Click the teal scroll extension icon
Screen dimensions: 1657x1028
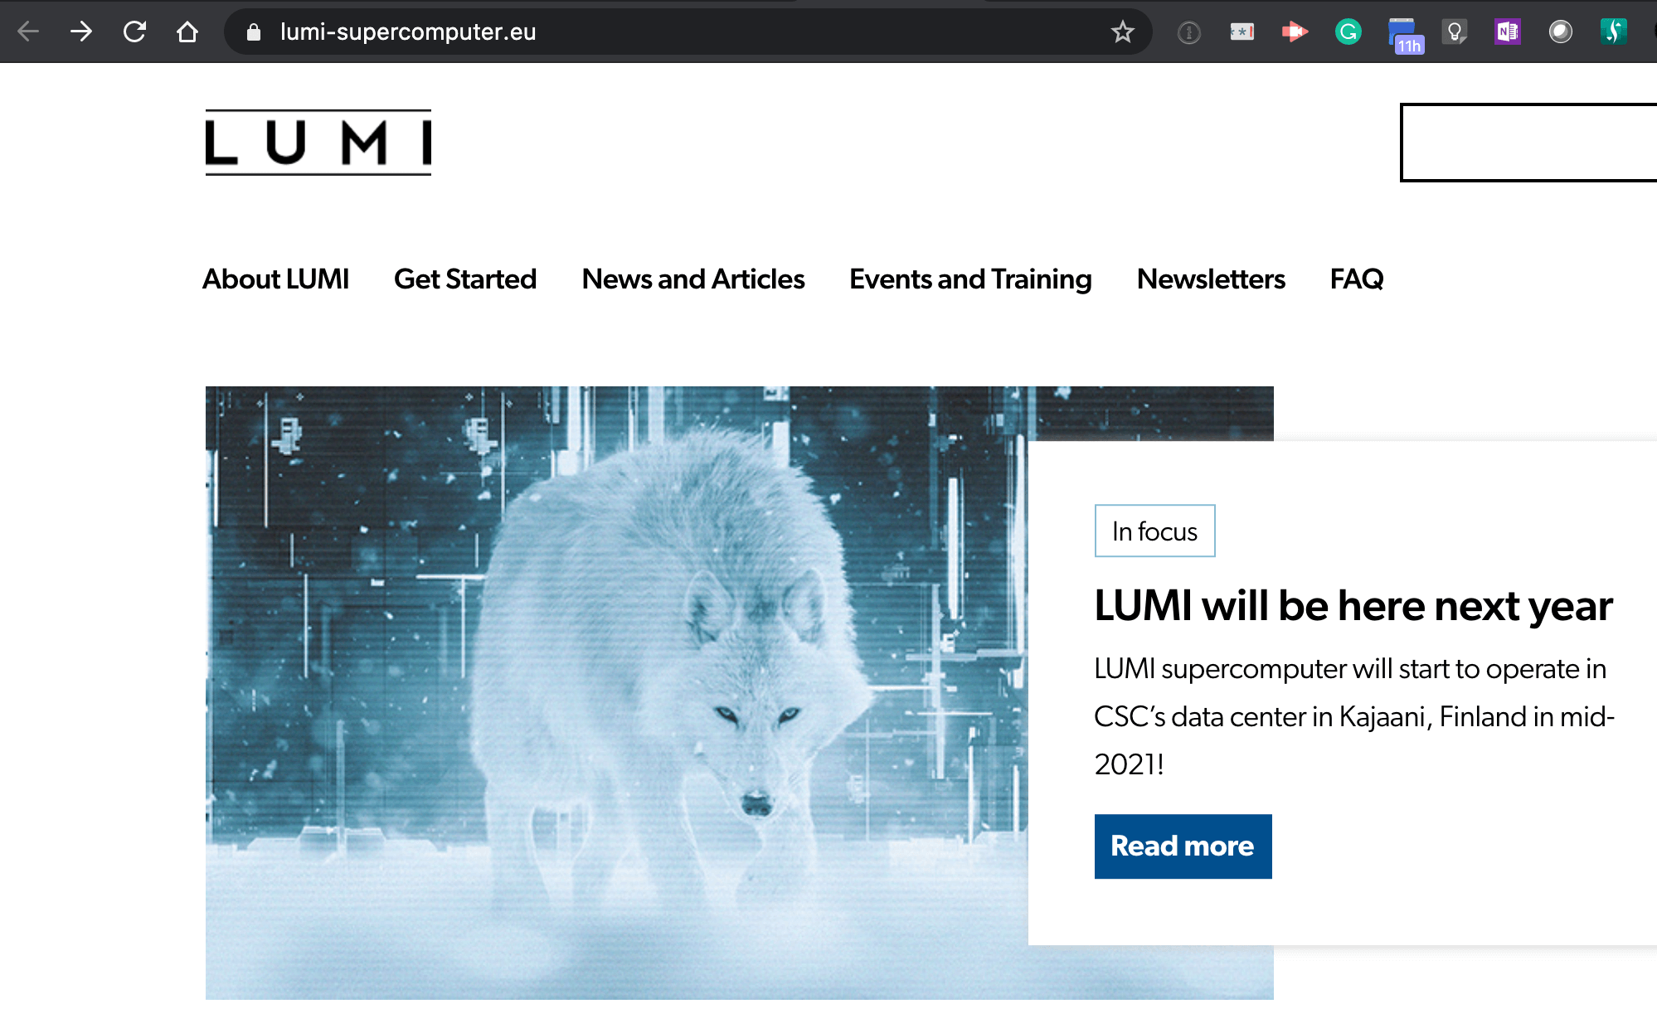click(x=1613, y=32)
